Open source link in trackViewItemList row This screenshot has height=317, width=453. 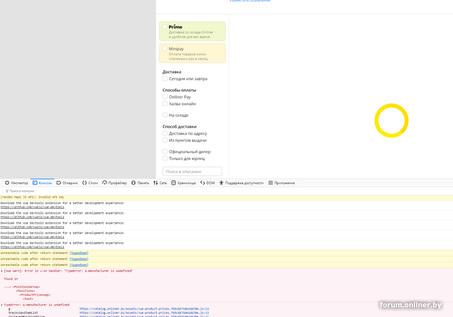[144, 313]
